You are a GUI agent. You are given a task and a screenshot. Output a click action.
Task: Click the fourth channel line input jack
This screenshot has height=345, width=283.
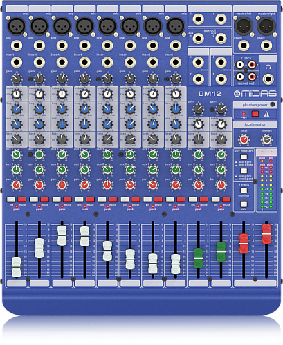(x=84, y=46)
